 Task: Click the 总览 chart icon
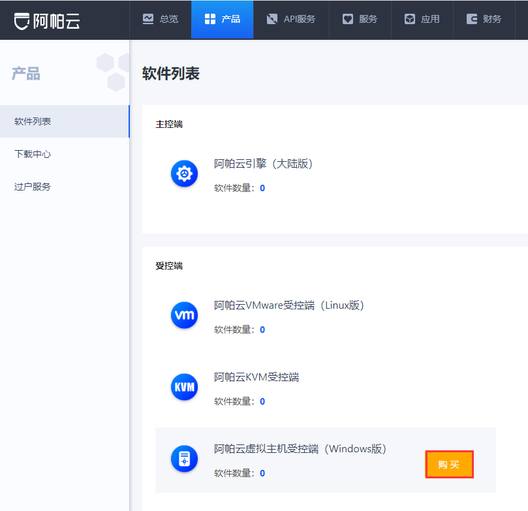[148, 19]
